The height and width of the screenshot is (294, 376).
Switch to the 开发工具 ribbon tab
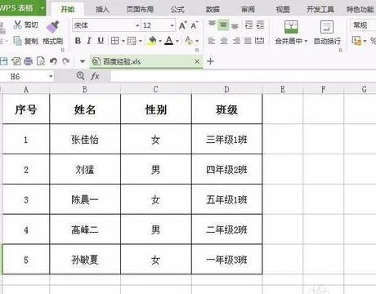[x=320, y=10]
